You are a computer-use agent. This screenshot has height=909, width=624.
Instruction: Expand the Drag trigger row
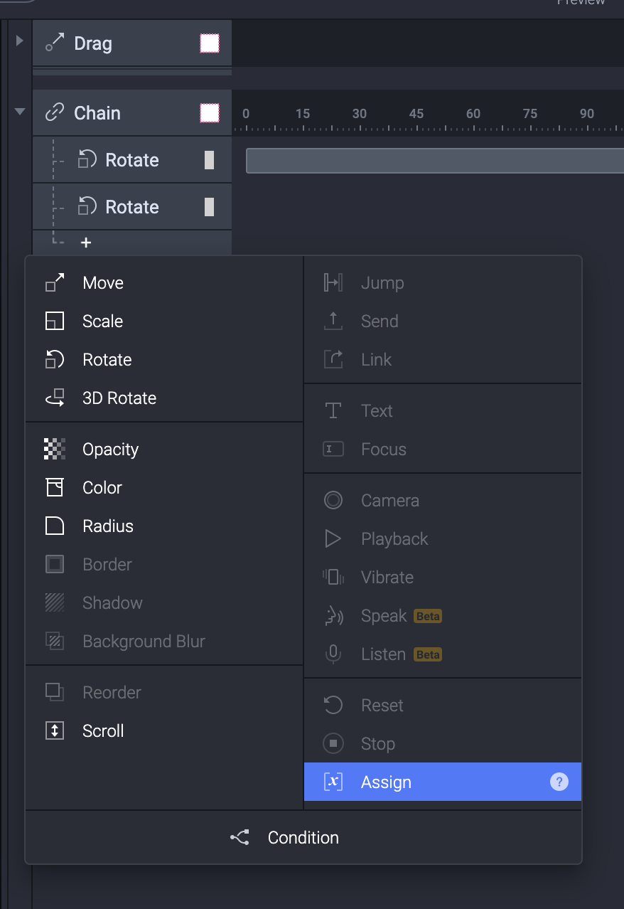(20, 41)
